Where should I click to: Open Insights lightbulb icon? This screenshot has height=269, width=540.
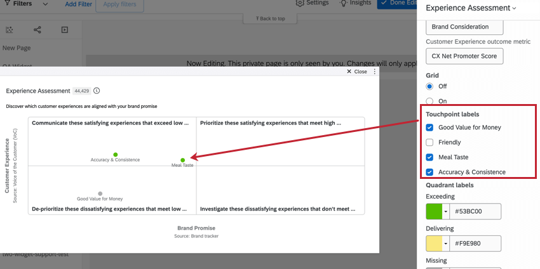[x=343, y=3]
